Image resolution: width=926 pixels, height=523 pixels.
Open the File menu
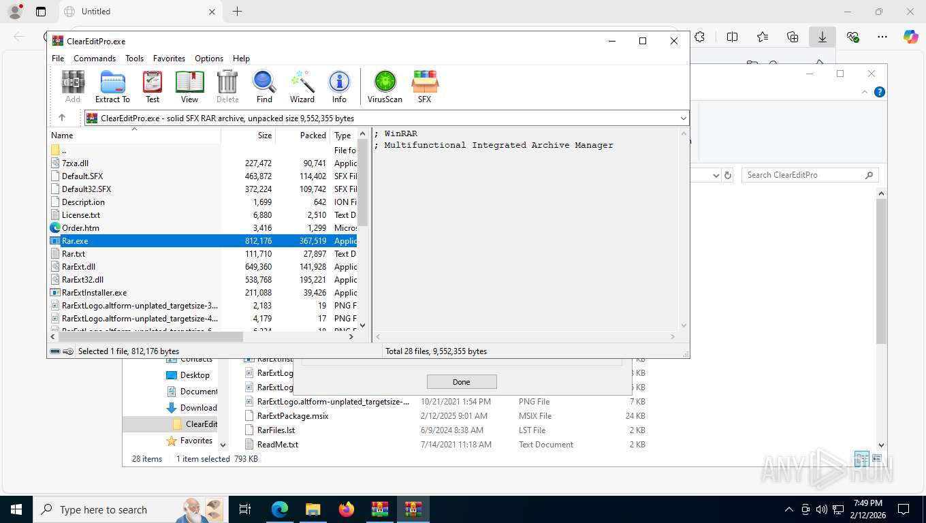[x=58, y=59]
